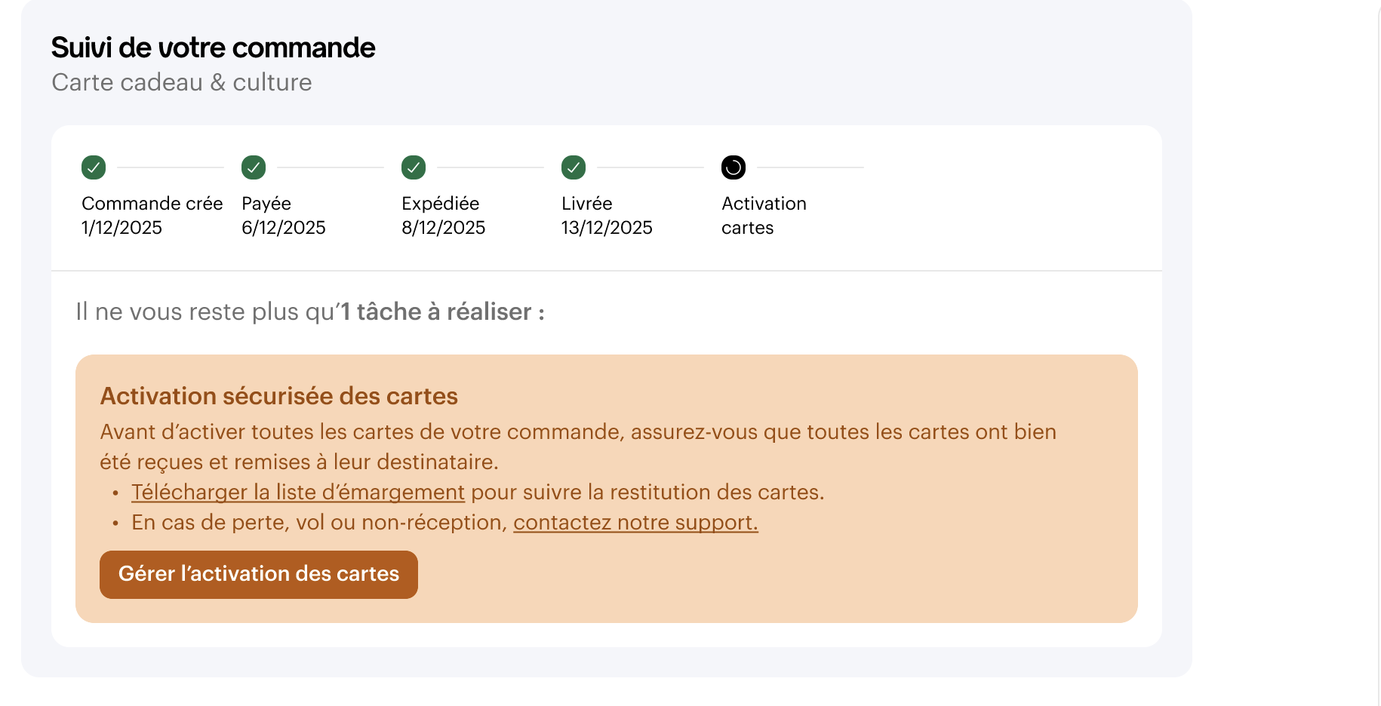Click the green checkmark above Commande crée
1381x706 pixels.
tap(94, 167)
